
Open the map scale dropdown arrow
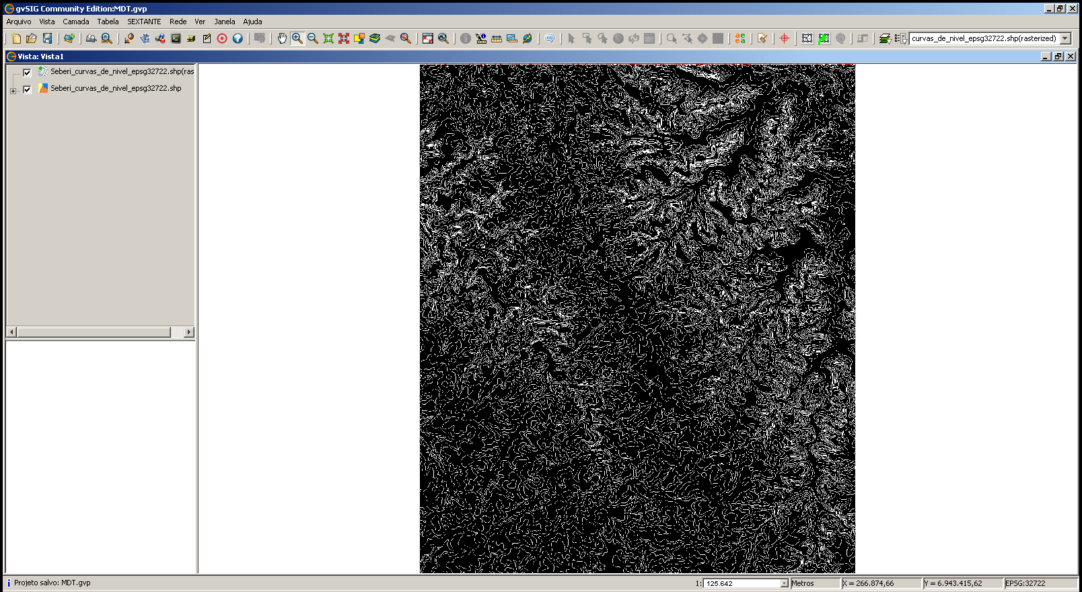pos(784,583)
